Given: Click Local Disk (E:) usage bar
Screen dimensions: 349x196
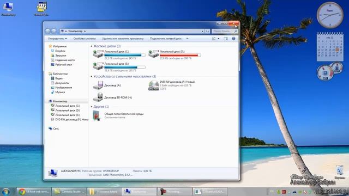Looking at the screenshot, I should point(125,67).
